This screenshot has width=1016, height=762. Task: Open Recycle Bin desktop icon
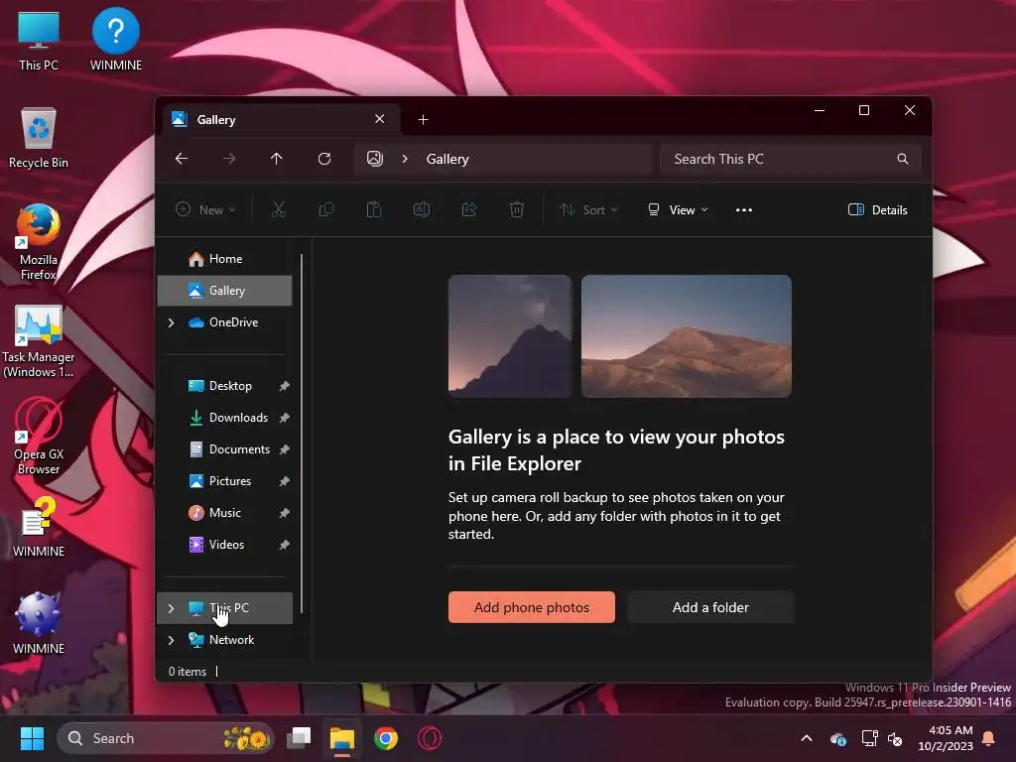coord(39,139)
